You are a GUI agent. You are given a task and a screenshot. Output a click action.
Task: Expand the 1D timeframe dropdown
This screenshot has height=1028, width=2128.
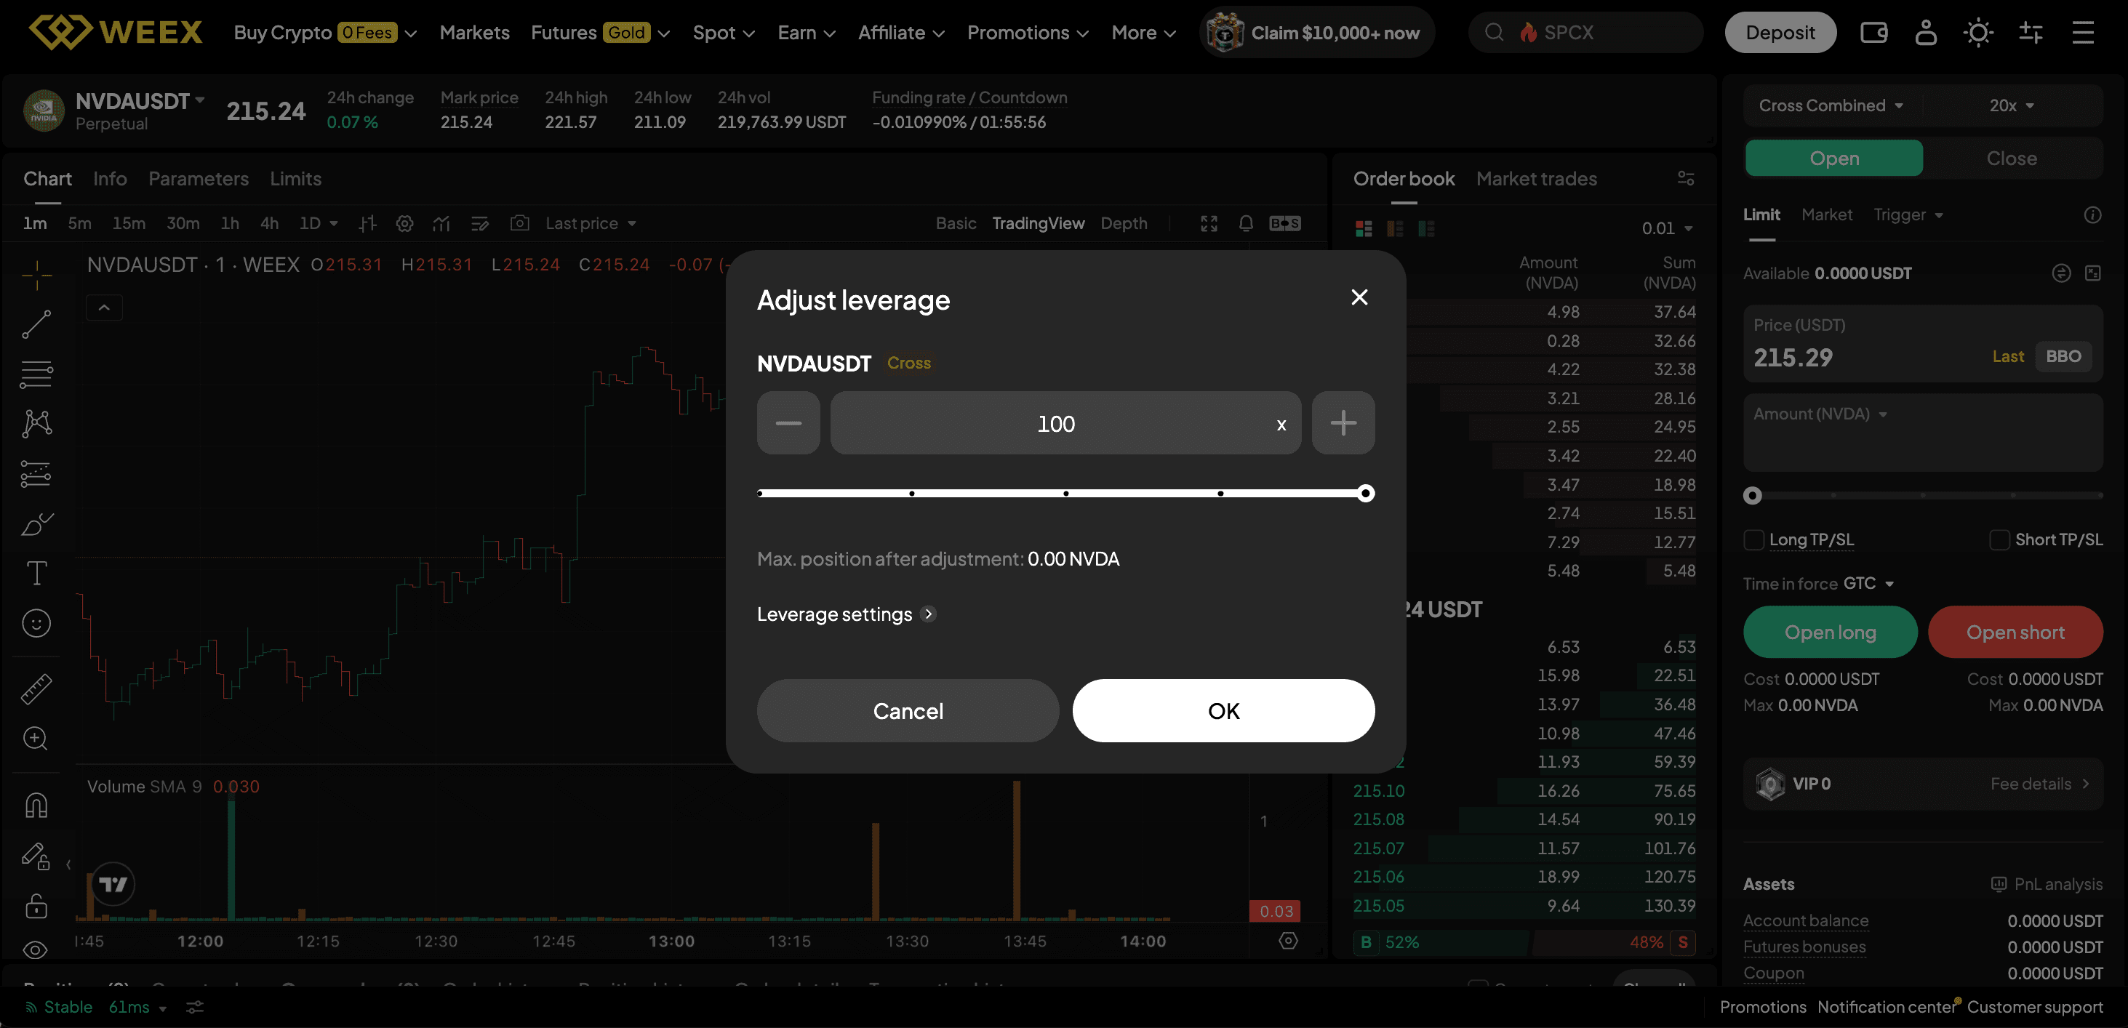click(319, 223)
